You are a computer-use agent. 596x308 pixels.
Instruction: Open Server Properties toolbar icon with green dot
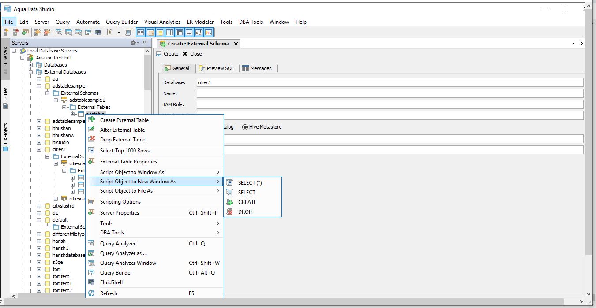[26, 32]
